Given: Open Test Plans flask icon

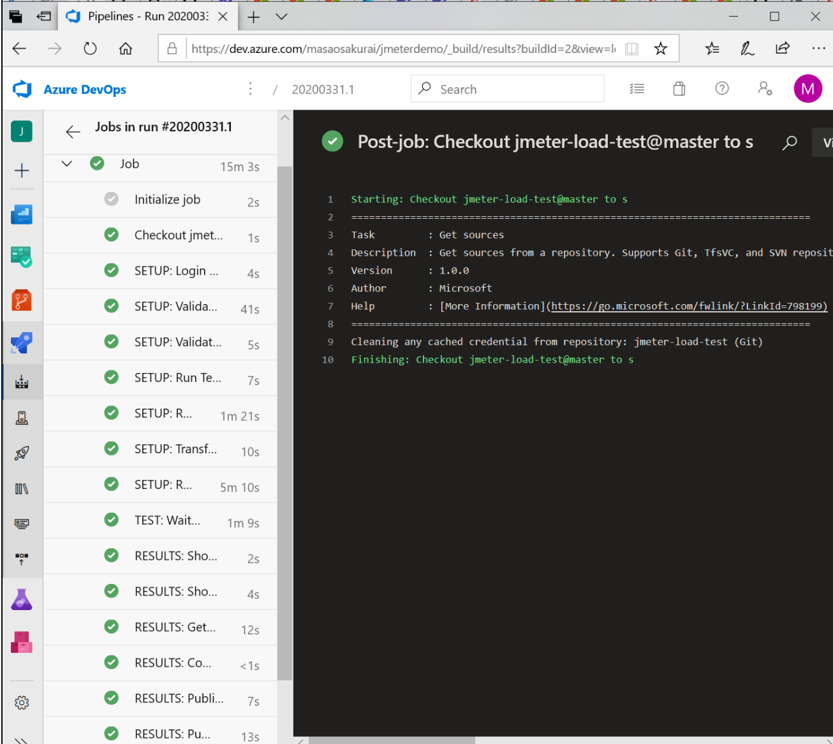Looking at the screenshot, I should (x=22, y=599).
